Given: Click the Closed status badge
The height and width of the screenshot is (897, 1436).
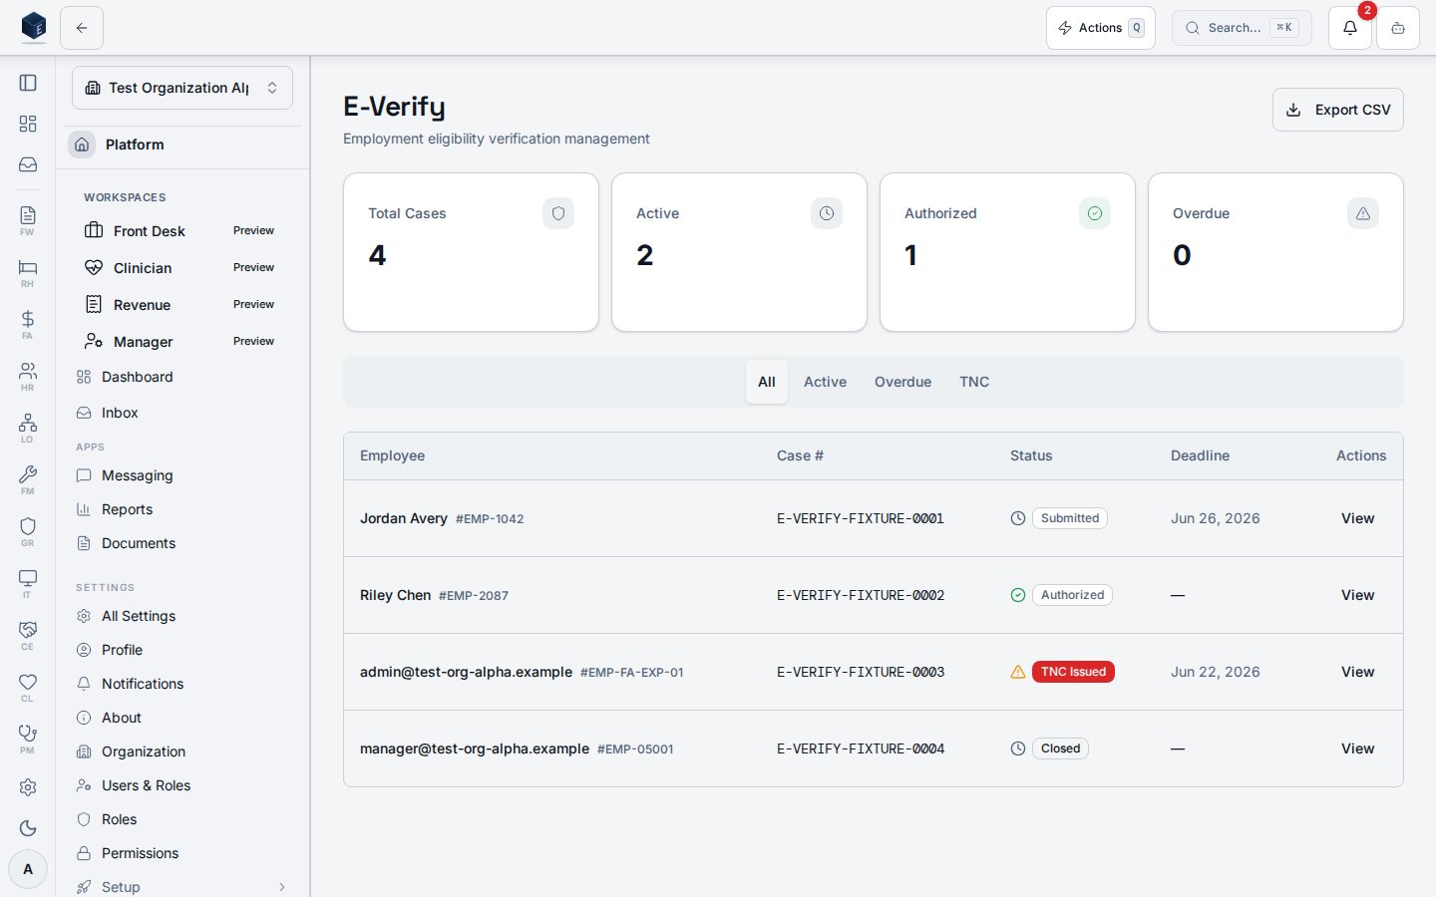Looking at the screenshot, I should pyautogui.click(x=1060, y=748).
